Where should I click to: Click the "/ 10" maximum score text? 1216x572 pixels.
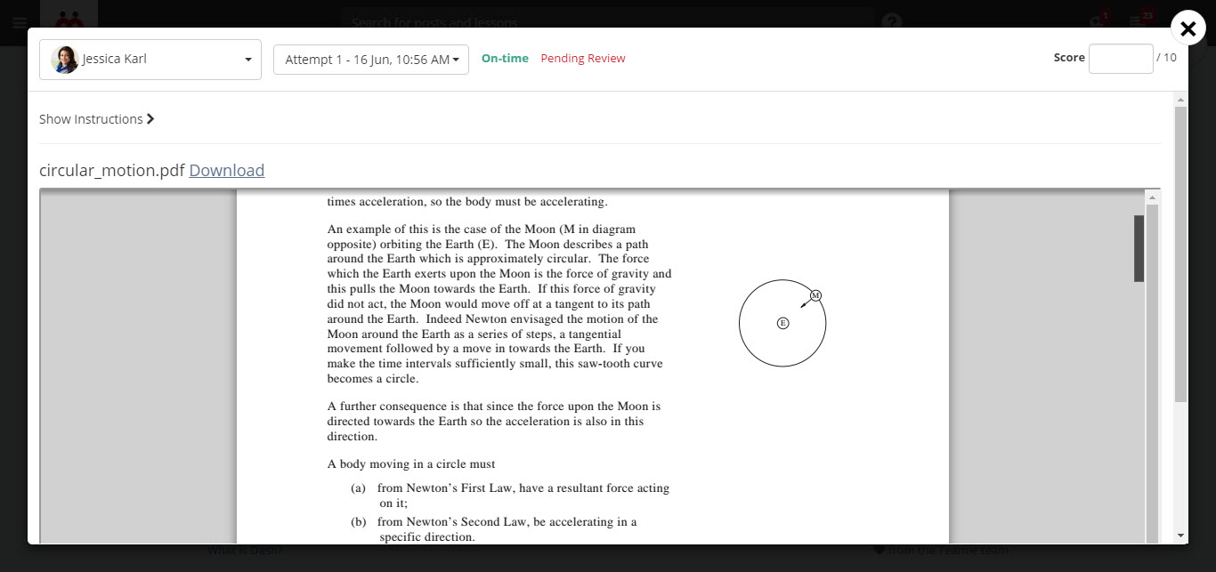tap(1166, 58)
